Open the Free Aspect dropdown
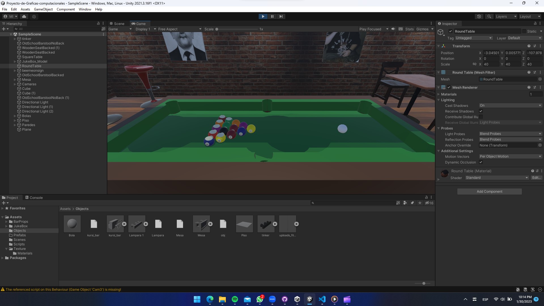The width and height of the screenshot is (544, 306). click(x=180, y=29)
